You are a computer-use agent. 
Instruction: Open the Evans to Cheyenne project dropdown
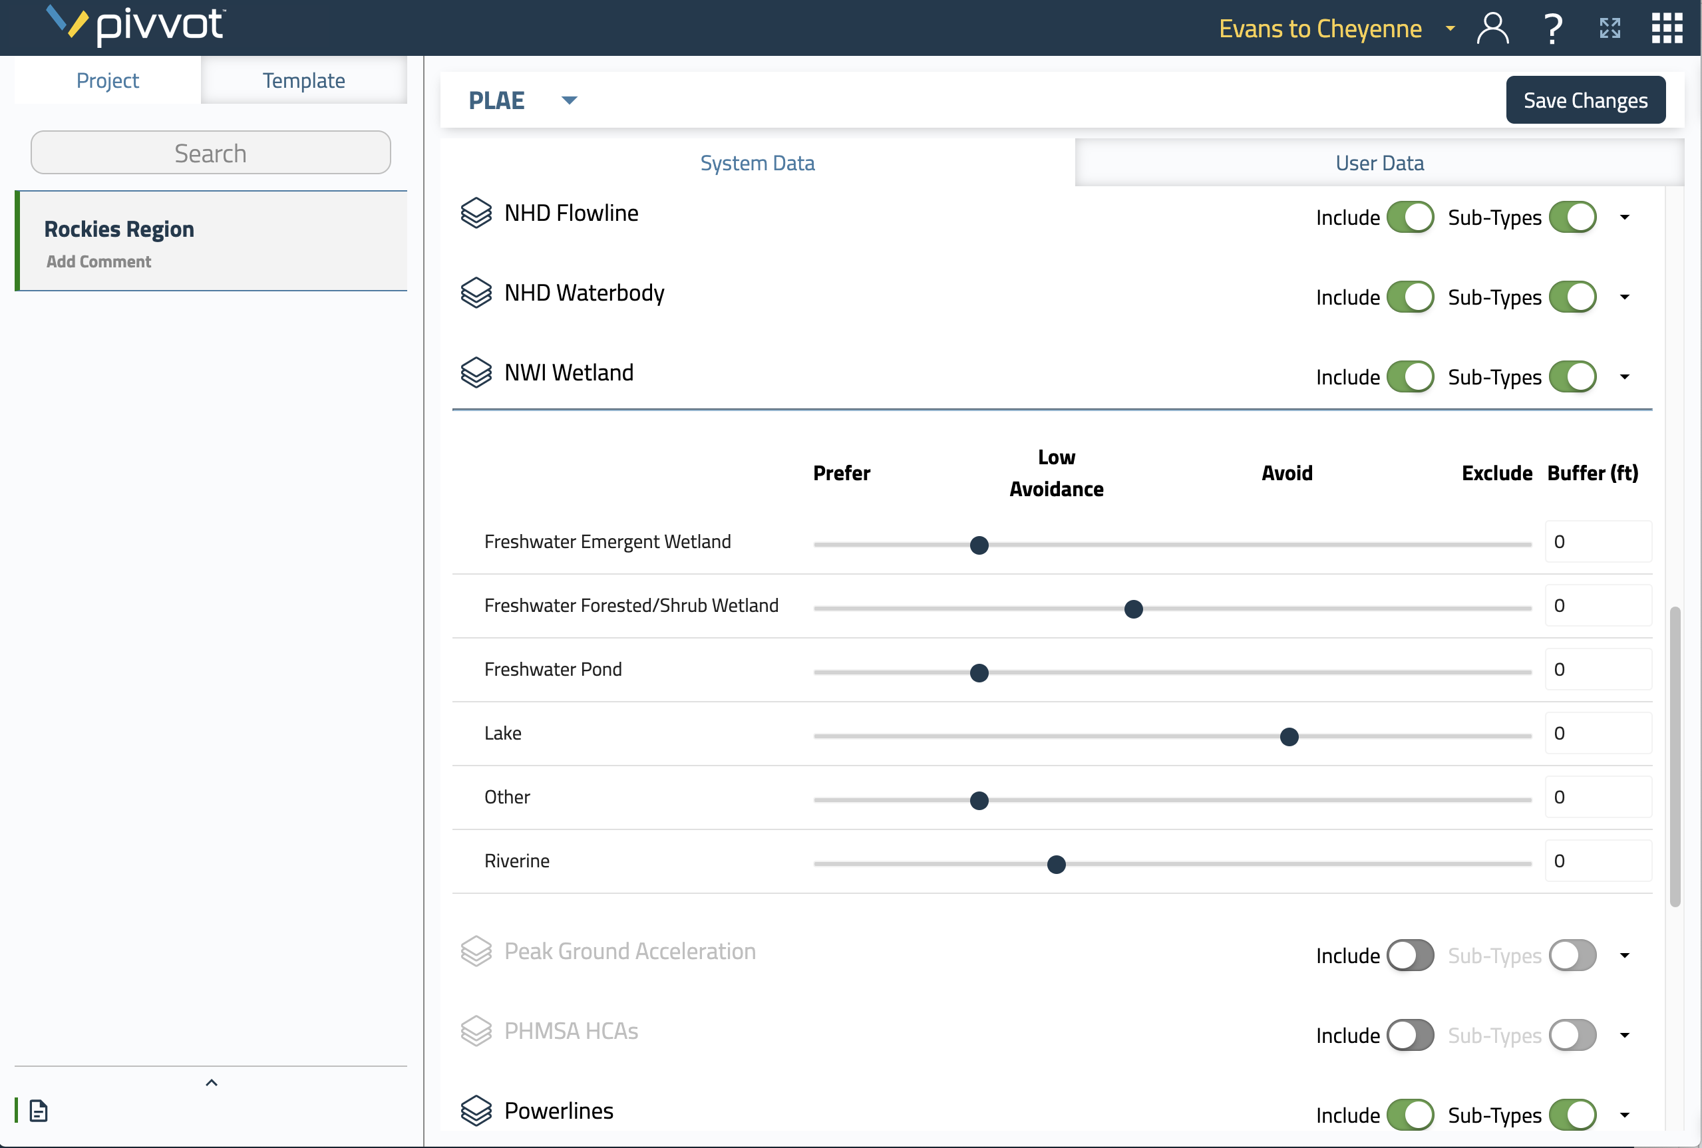[1450, 29]
